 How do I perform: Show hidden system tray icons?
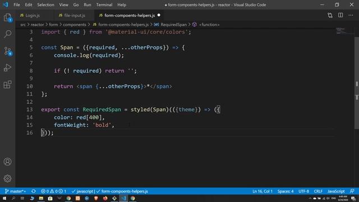pos(310,199)
